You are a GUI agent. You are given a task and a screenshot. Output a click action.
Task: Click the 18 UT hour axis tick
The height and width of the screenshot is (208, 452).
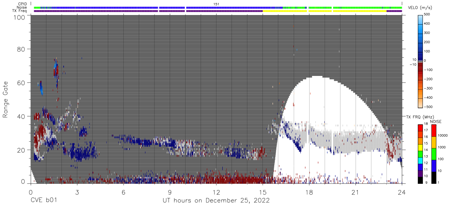309,192
